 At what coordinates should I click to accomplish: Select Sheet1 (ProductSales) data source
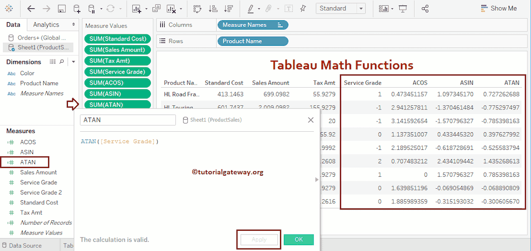pyautogui.click(x=37, y=47)
